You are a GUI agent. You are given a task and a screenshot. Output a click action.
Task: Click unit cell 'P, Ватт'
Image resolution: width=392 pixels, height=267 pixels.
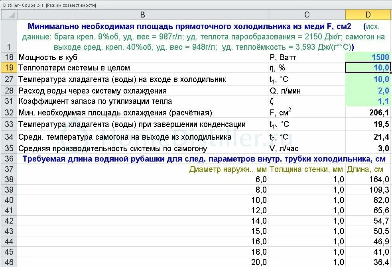tap(307, 57)
